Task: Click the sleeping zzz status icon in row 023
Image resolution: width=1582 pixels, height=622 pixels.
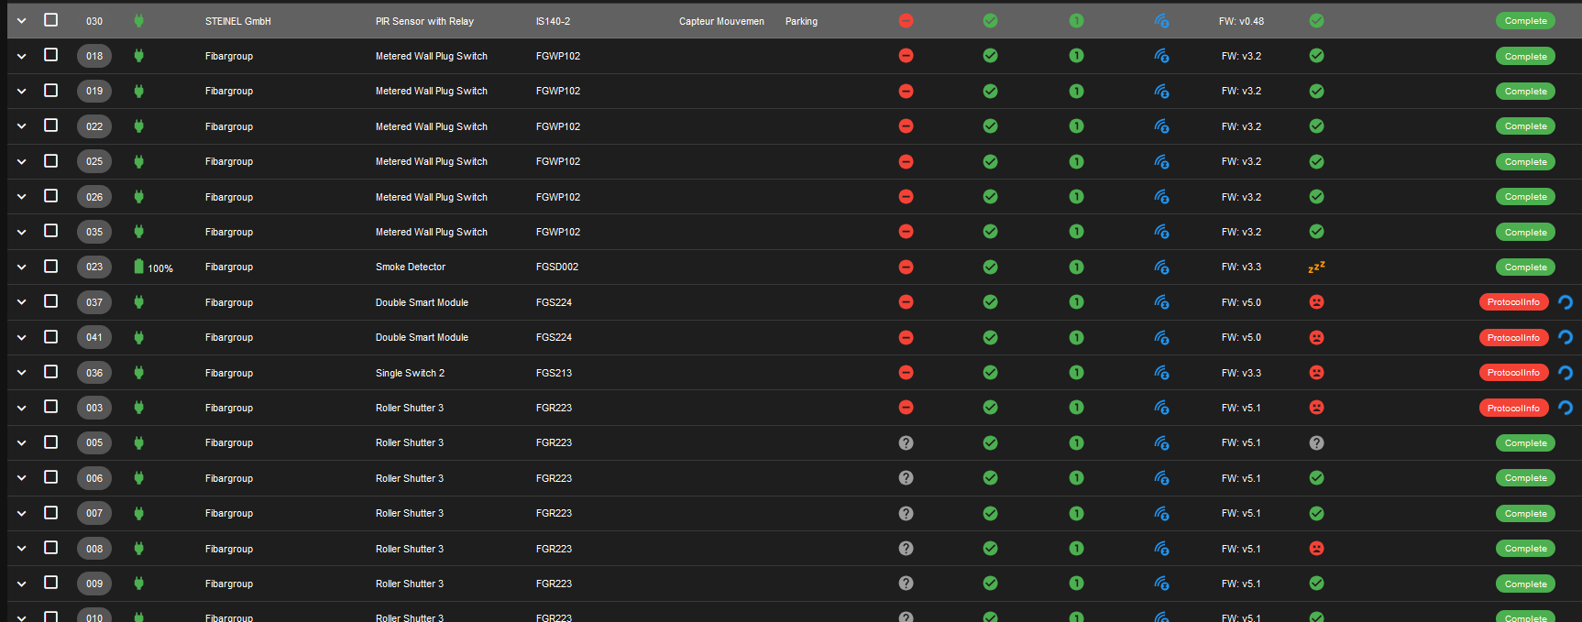Action: [x=1316, y=267]
